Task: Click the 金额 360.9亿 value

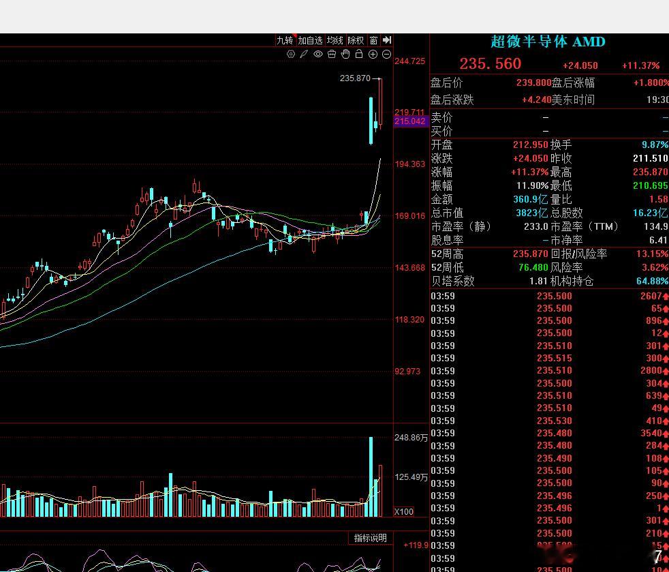Action: 531,199
